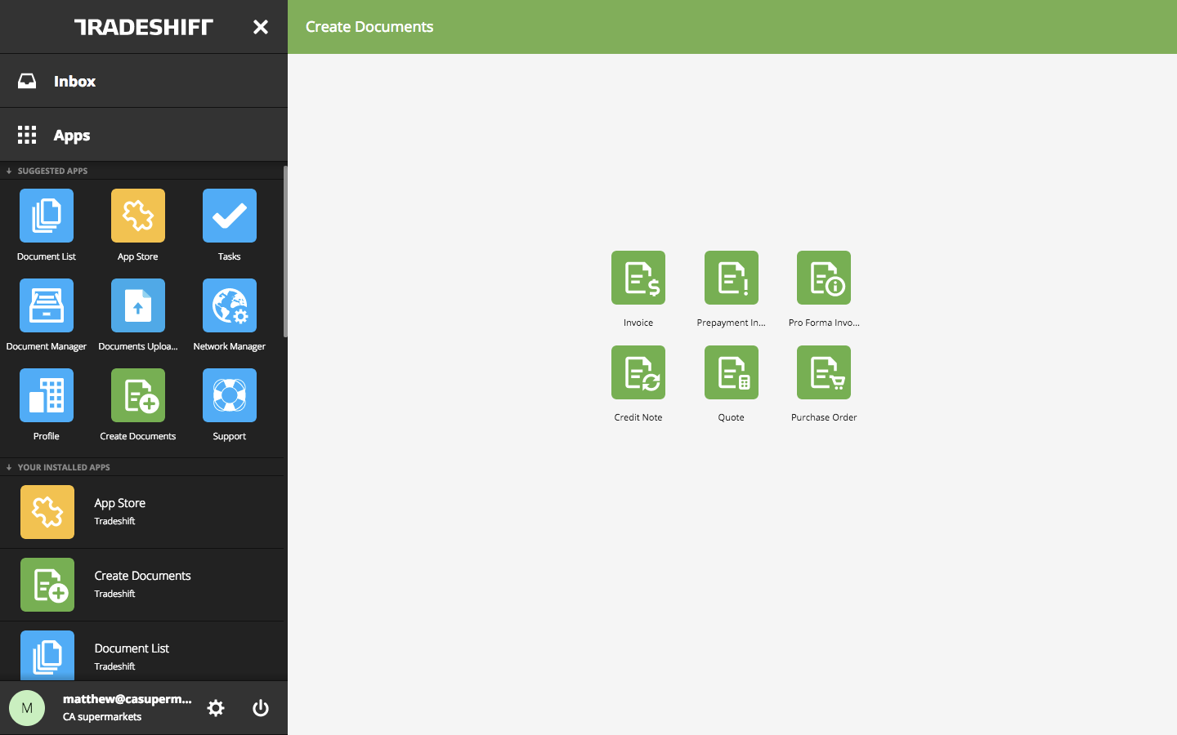Open the company Profile app

click(47, 396)
